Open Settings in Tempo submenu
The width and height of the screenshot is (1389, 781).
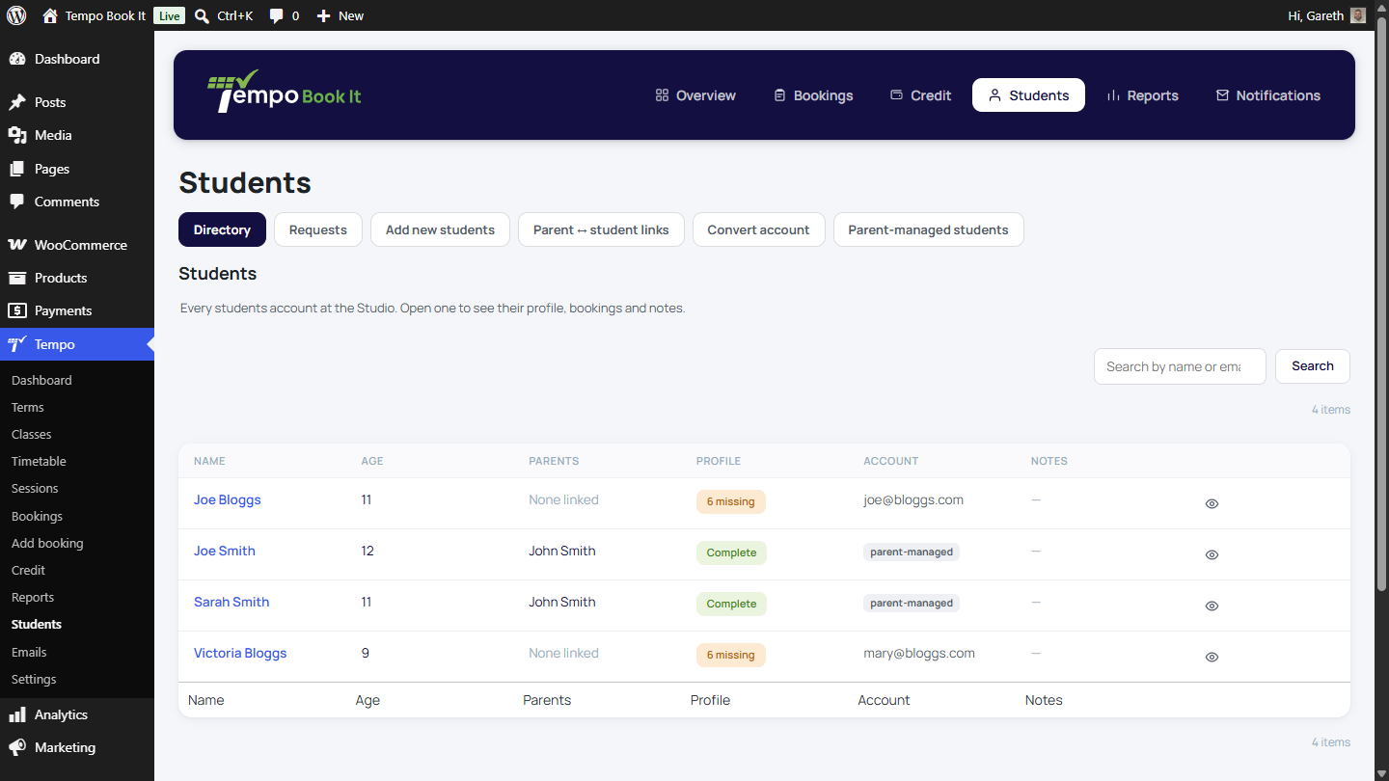[34, 679]
